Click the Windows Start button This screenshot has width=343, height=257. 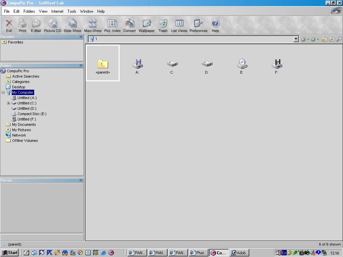point(9,253)
